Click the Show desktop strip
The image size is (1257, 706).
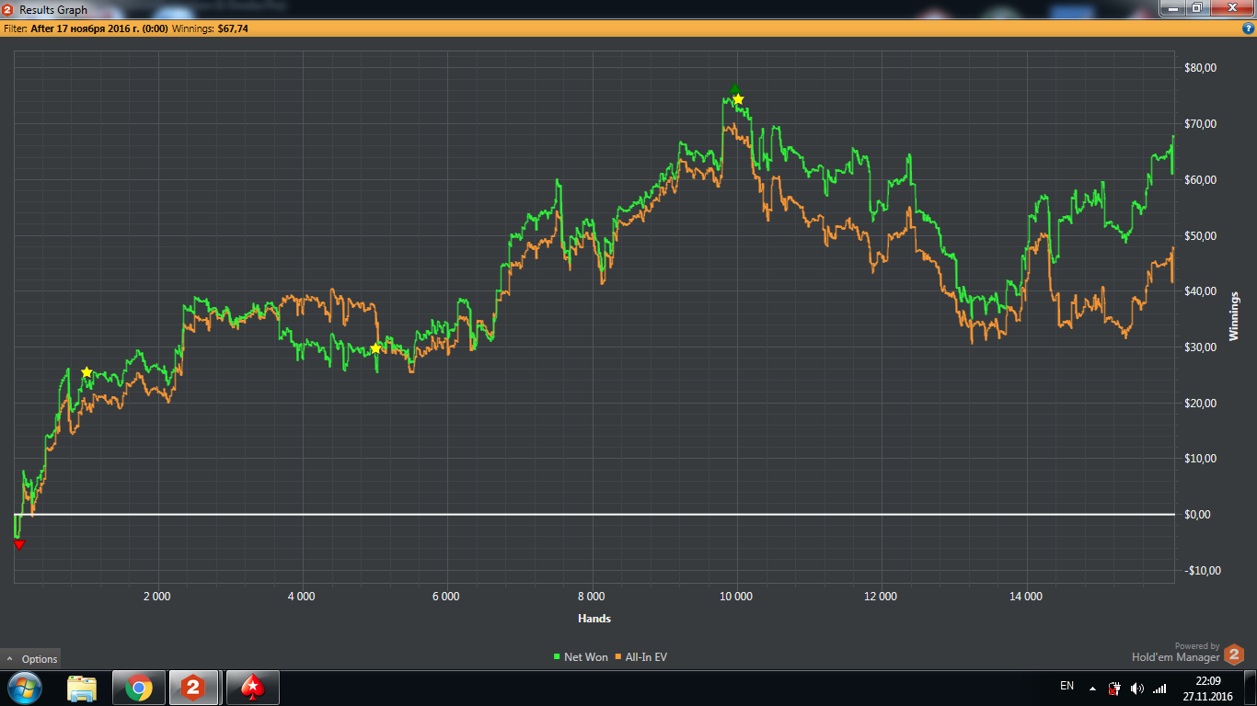click(1251, 688)
